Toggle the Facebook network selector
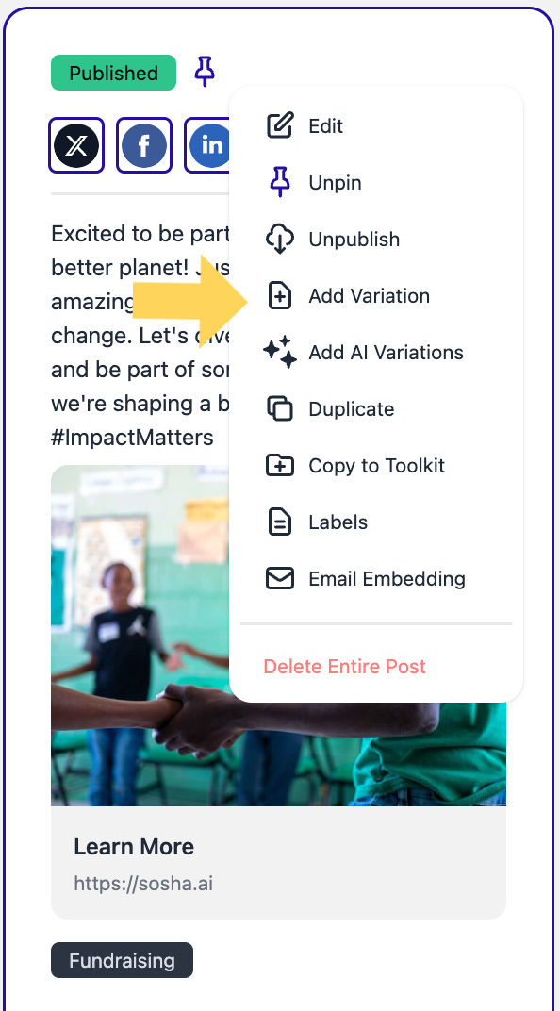 [x=144, y=145]
